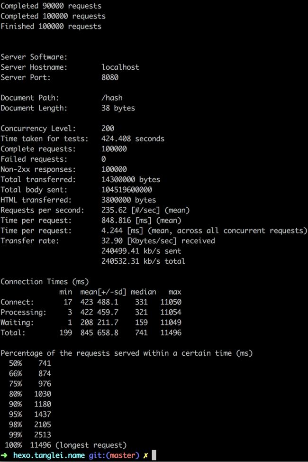Click the hexo.tanglei.name directory in prompt

(x=49, y=455)
